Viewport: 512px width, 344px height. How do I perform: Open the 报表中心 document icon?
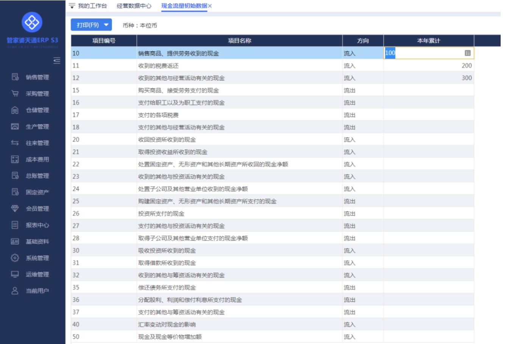click(15, 225)
